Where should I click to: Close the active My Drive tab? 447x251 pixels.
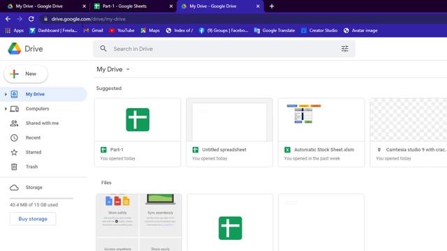click(x=258, y=6)
